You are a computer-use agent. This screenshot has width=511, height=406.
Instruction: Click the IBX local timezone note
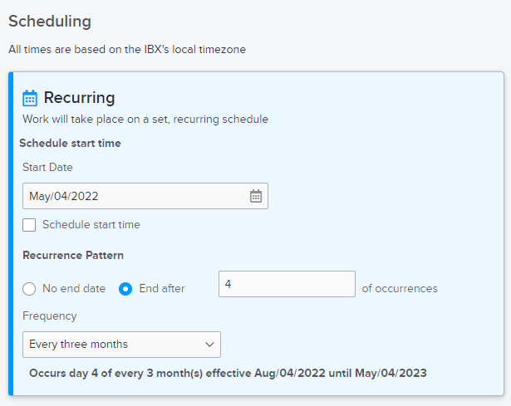click(127, 50)
